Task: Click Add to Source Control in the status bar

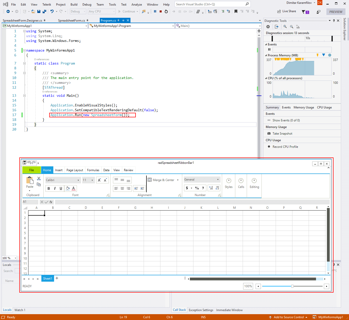Action: pyautogui.click(x=289, y=317)
